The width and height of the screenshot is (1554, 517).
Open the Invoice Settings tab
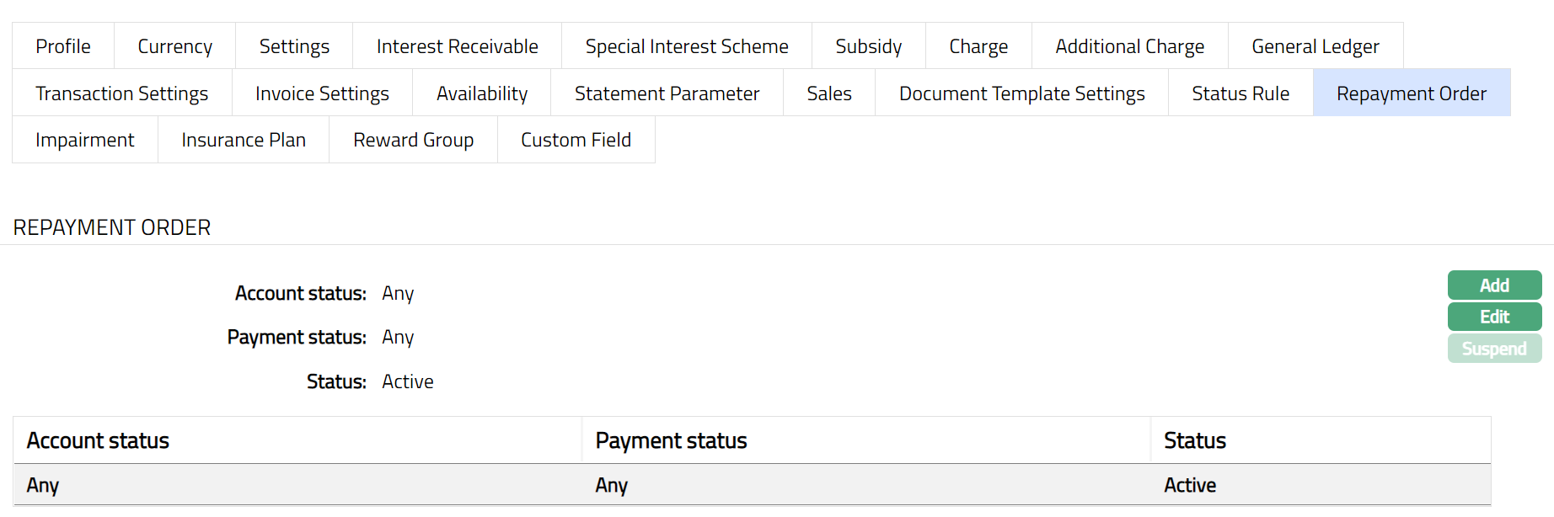(x=322, y=93)
